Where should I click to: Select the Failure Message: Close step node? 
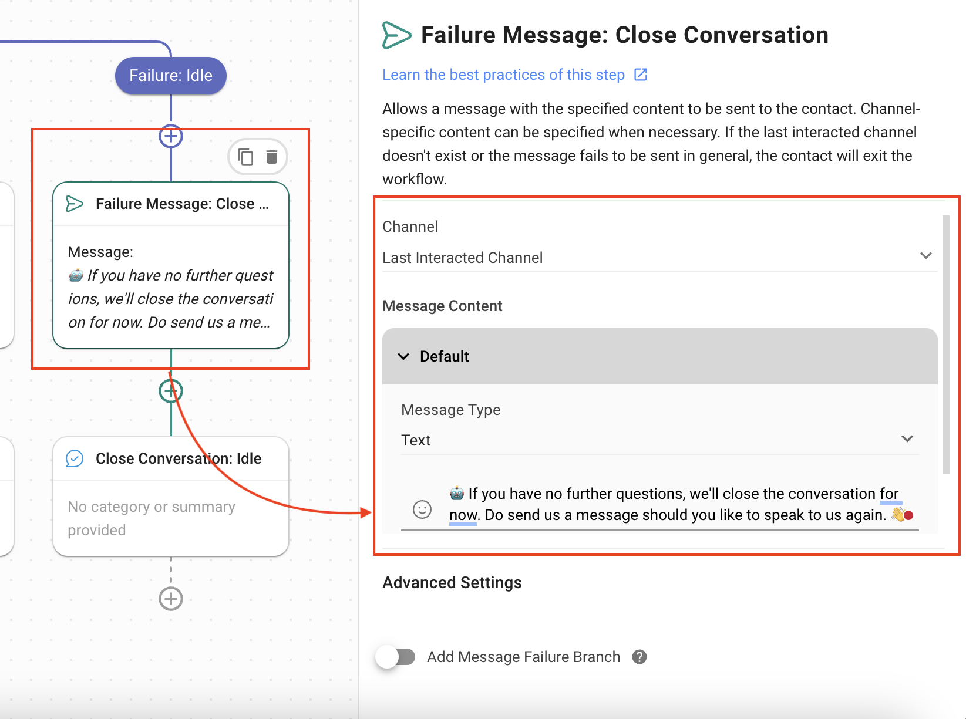click(x=170, y=265)
